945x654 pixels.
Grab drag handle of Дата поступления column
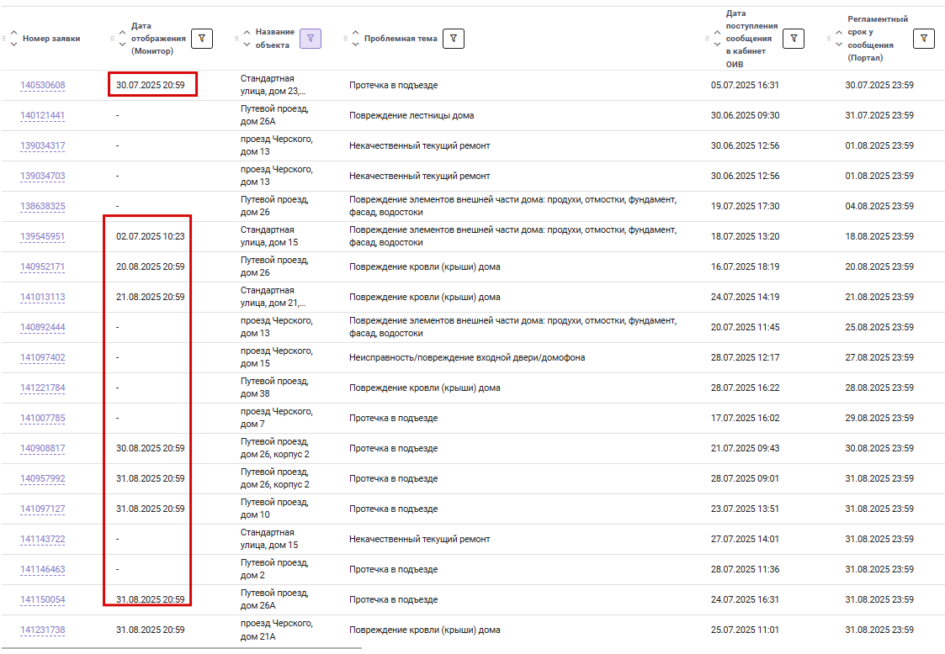pyautogui.click(x=707, y=39)
